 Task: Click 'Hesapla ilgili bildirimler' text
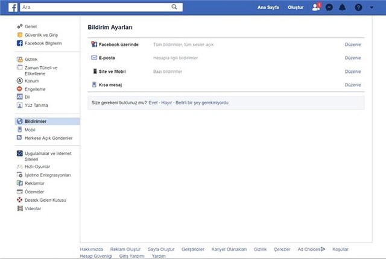click(176, 58)
